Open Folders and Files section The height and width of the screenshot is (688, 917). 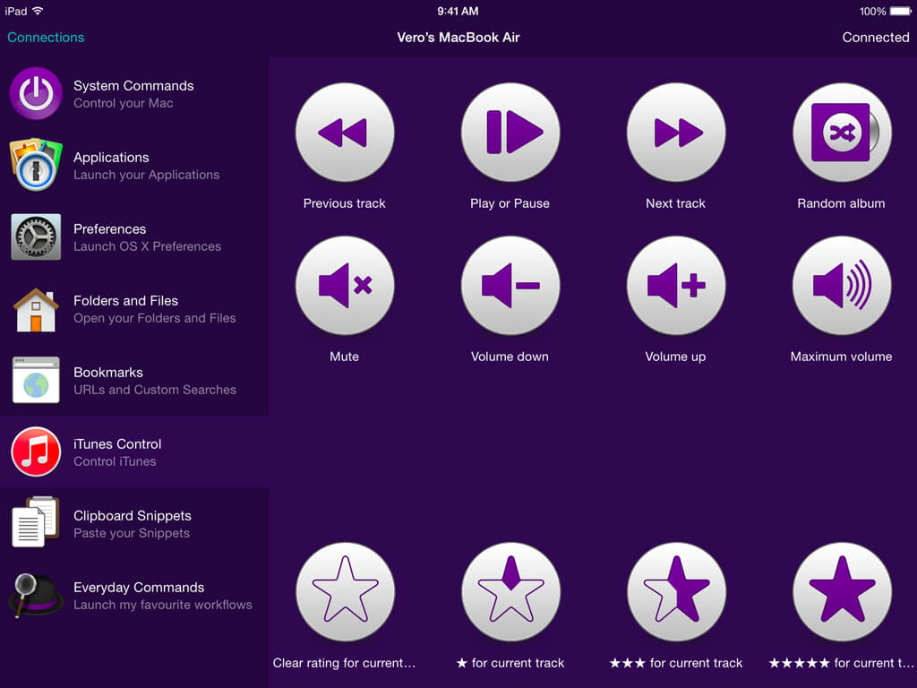point(134,308)
